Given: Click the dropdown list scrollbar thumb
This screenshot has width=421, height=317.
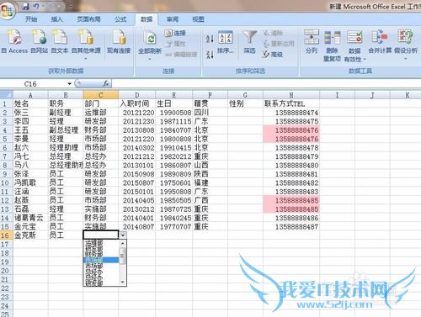Looking at the screenshot, I should [122, 256].
